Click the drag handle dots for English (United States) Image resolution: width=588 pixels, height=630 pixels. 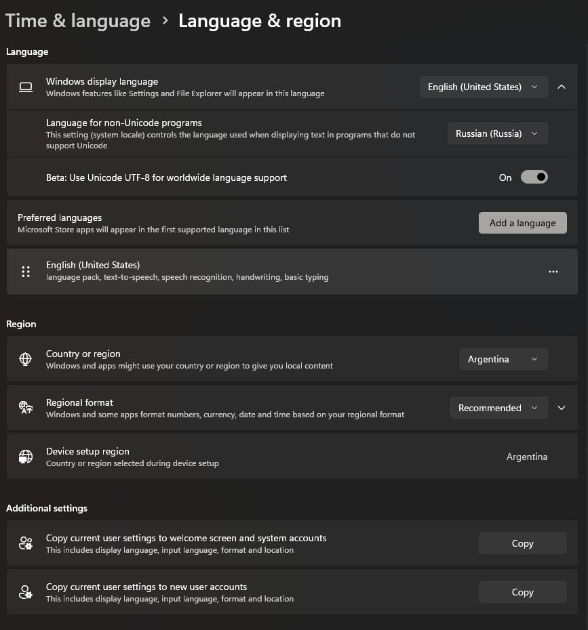(x=26, y=272)
